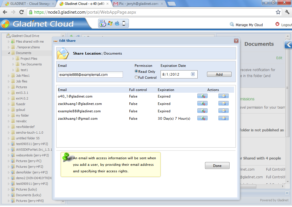The height and width of the screenshot is (207, 292).
Task: Reload the page with refresh icon
Action: 21,12
